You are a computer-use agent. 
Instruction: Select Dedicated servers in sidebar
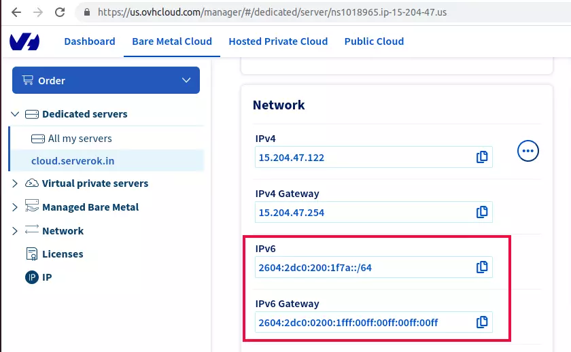click(x=85, y=114)
